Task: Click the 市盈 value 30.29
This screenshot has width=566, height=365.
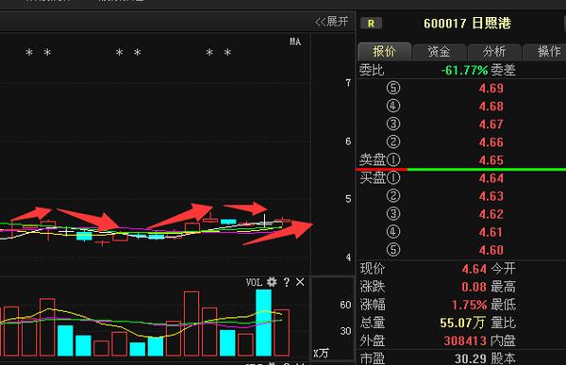Action: [x=471, y=358]
